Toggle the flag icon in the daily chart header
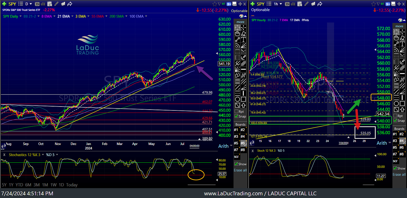The width and height of the screenshot is (407, 198). pyautogui.click(x=219, y=4)
